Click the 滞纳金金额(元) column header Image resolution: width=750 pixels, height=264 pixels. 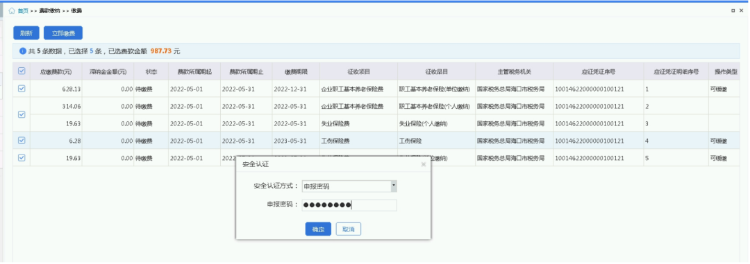click(x=108, y=71)
